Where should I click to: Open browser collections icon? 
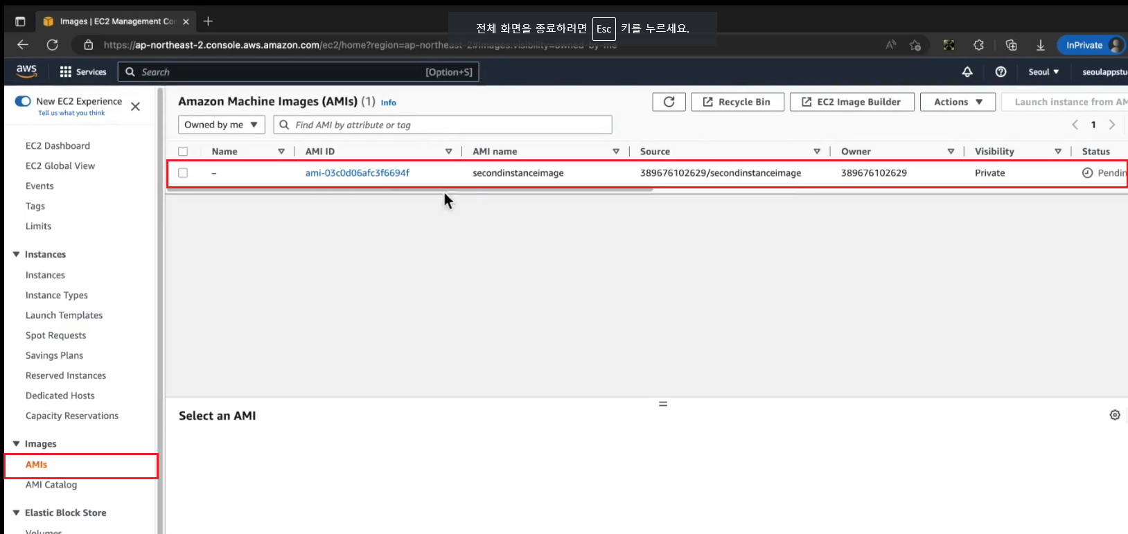[x=1011, y=45]
